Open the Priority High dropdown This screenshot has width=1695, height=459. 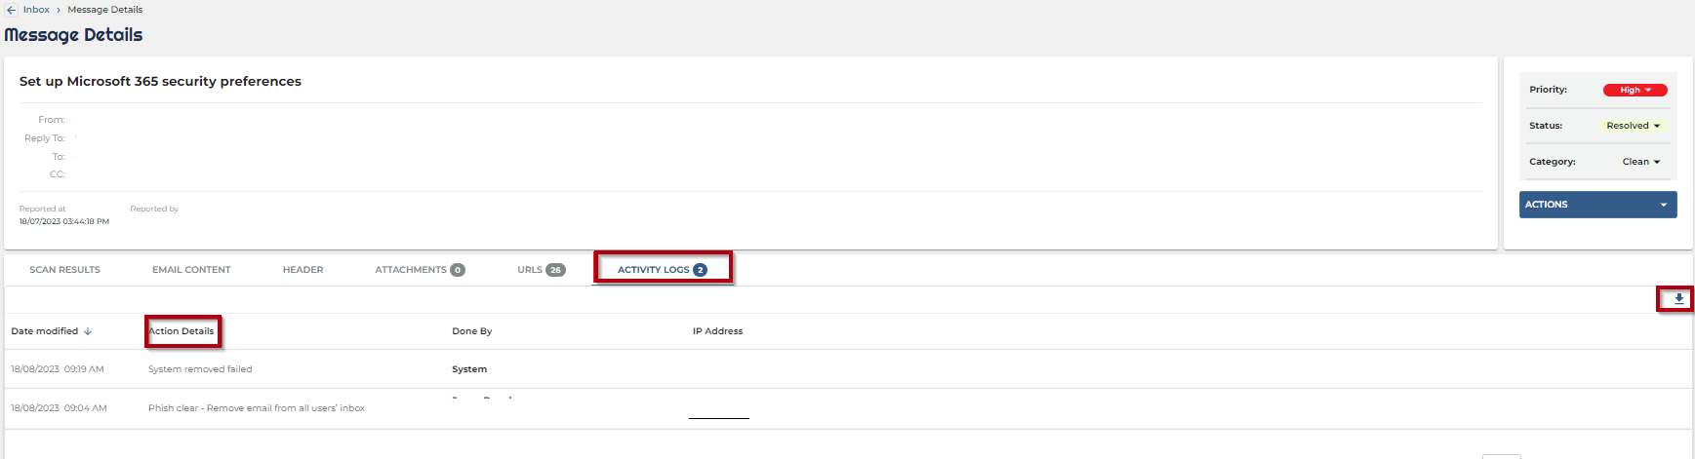[x=1634, y=90]
